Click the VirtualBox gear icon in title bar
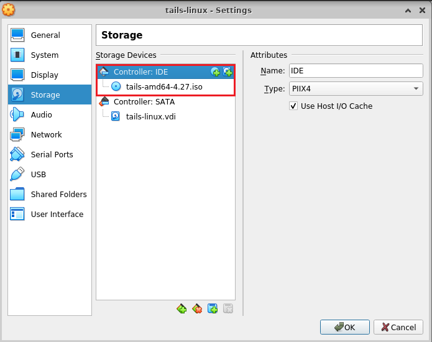The width and height of the screenshot is (432, 342). [x=8, y=10]
